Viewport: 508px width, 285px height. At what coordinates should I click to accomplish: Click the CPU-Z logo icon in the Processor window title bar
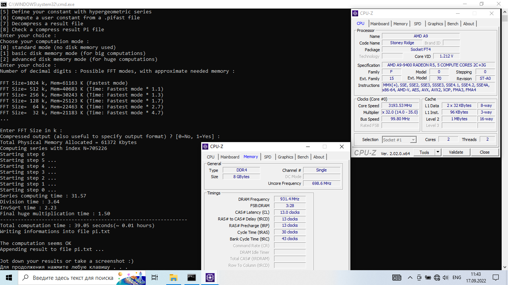click(356, 13)
